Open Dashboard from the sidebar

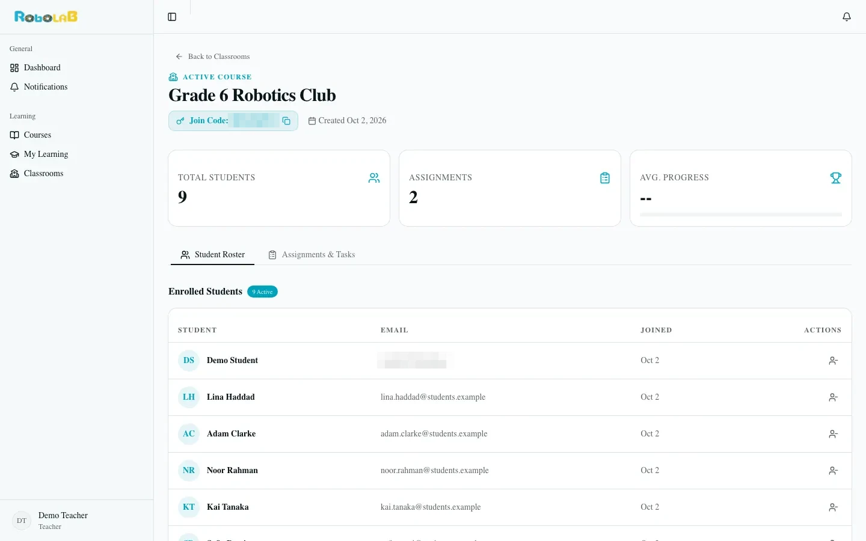pyautogui.click(x=76, y=68)
